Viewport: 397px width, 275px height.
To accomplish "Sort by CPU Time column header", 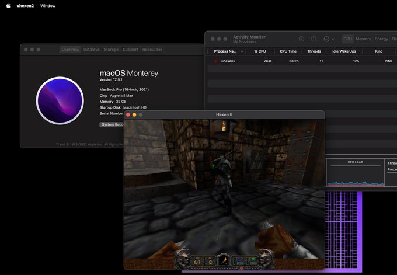I will pyautogui.click(x=288, y=51).
